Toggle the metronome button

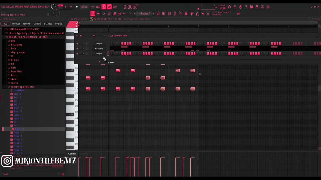pyautogui.click(x=93, y=7)
